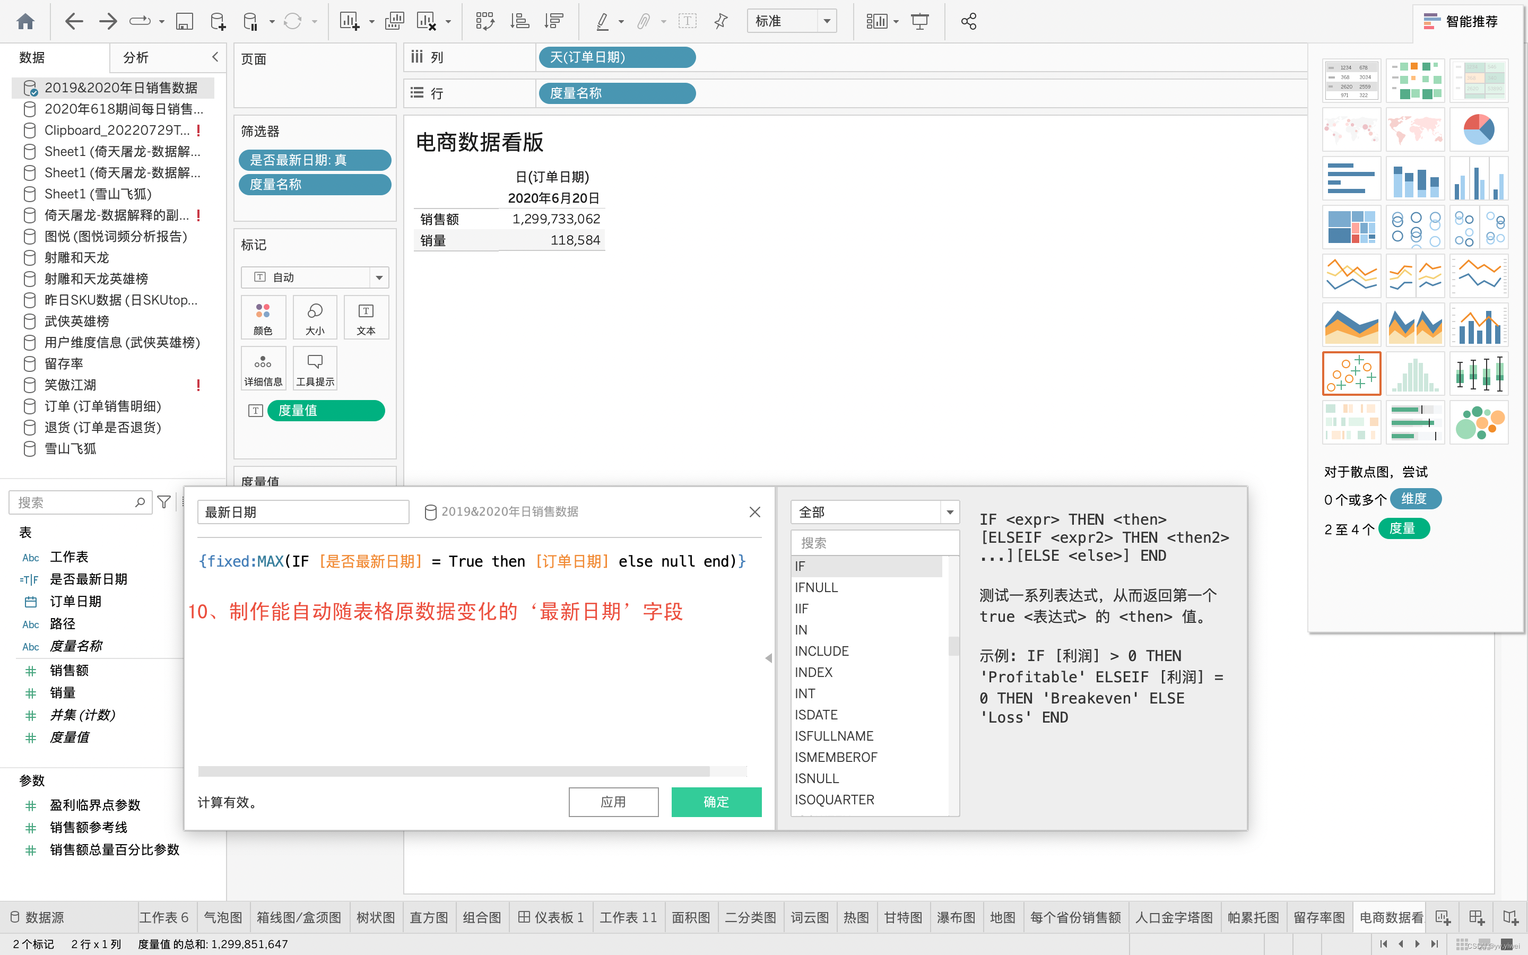Screen dimensions: 1528x955
Task: Click the share workbook icon
Action: (x=969, y=21)
